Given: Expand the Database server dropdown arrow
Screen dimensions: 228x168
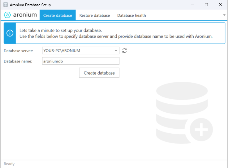Looking at the screenshot, I should tap(116, 51).
